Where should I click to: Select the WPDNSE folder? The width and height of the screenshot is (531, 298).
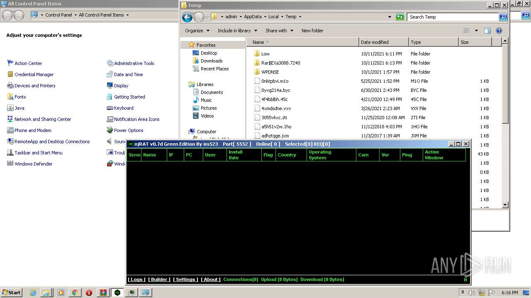266,72
